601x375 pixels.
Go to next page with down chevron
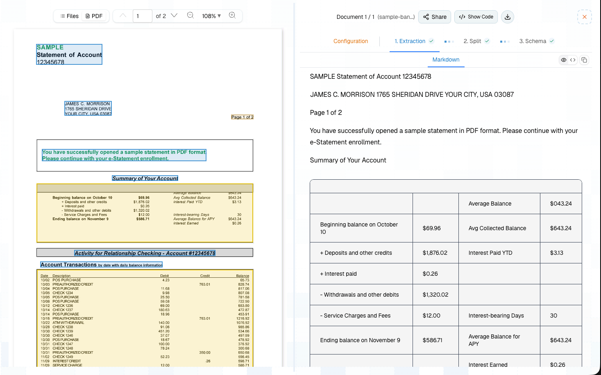click(x=174, y=16)
